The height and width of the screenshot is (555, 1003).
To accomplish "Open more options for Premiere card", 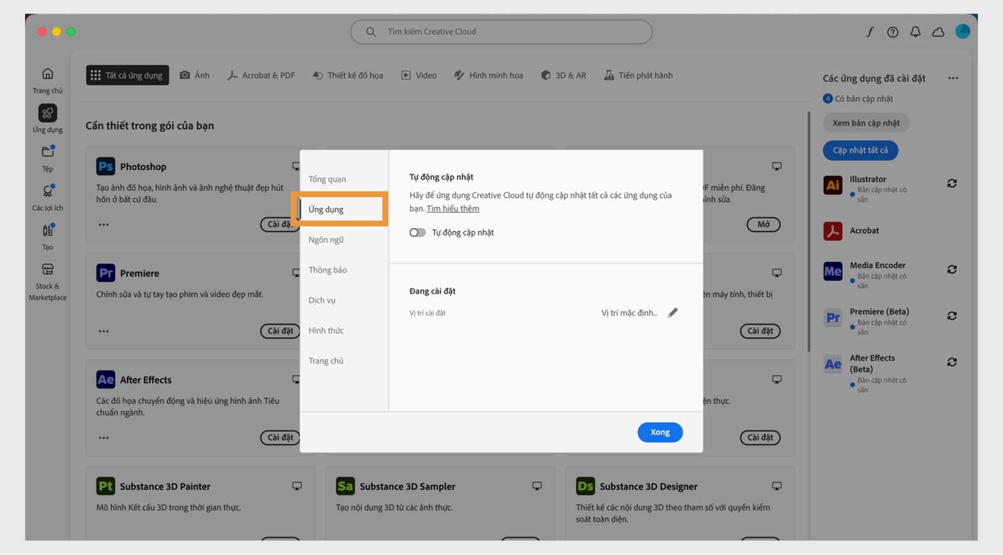I will coord(104,331).
